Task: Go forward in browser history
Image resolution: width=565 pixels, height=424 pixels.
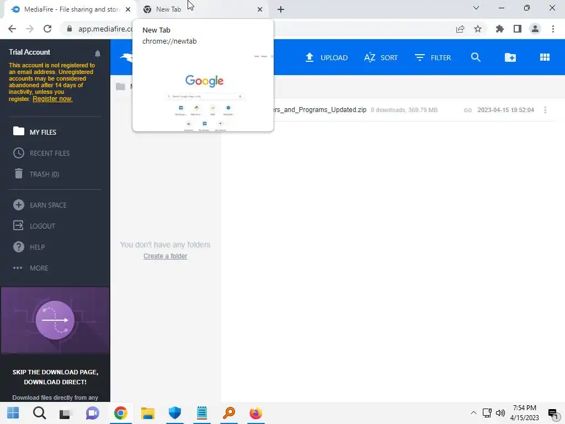Action: coord(30,29)
